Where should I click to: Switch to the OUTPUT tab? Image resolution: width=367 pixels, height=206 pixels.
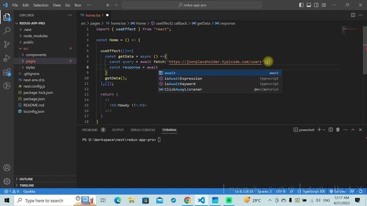(x=118, y=130)
